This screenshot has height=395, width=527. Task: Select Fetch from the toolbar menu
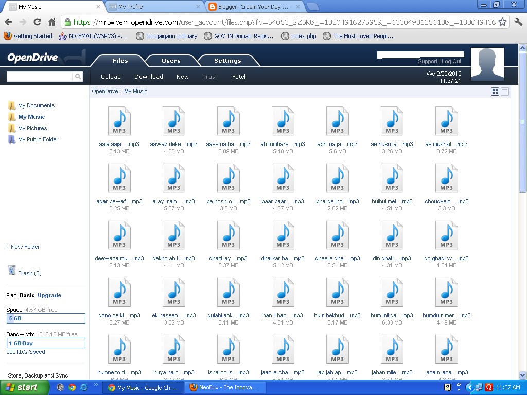239,76
